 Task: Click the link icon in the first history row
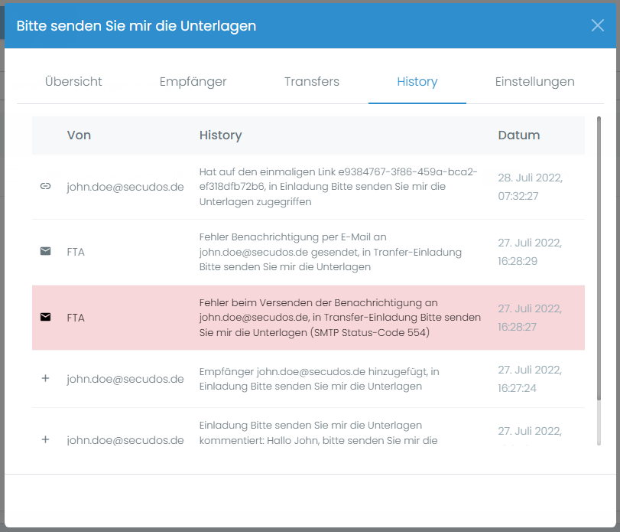coord(45,186)
